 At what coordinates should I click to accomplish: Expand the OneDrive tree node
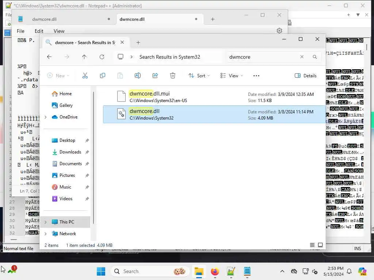[46, 117]
